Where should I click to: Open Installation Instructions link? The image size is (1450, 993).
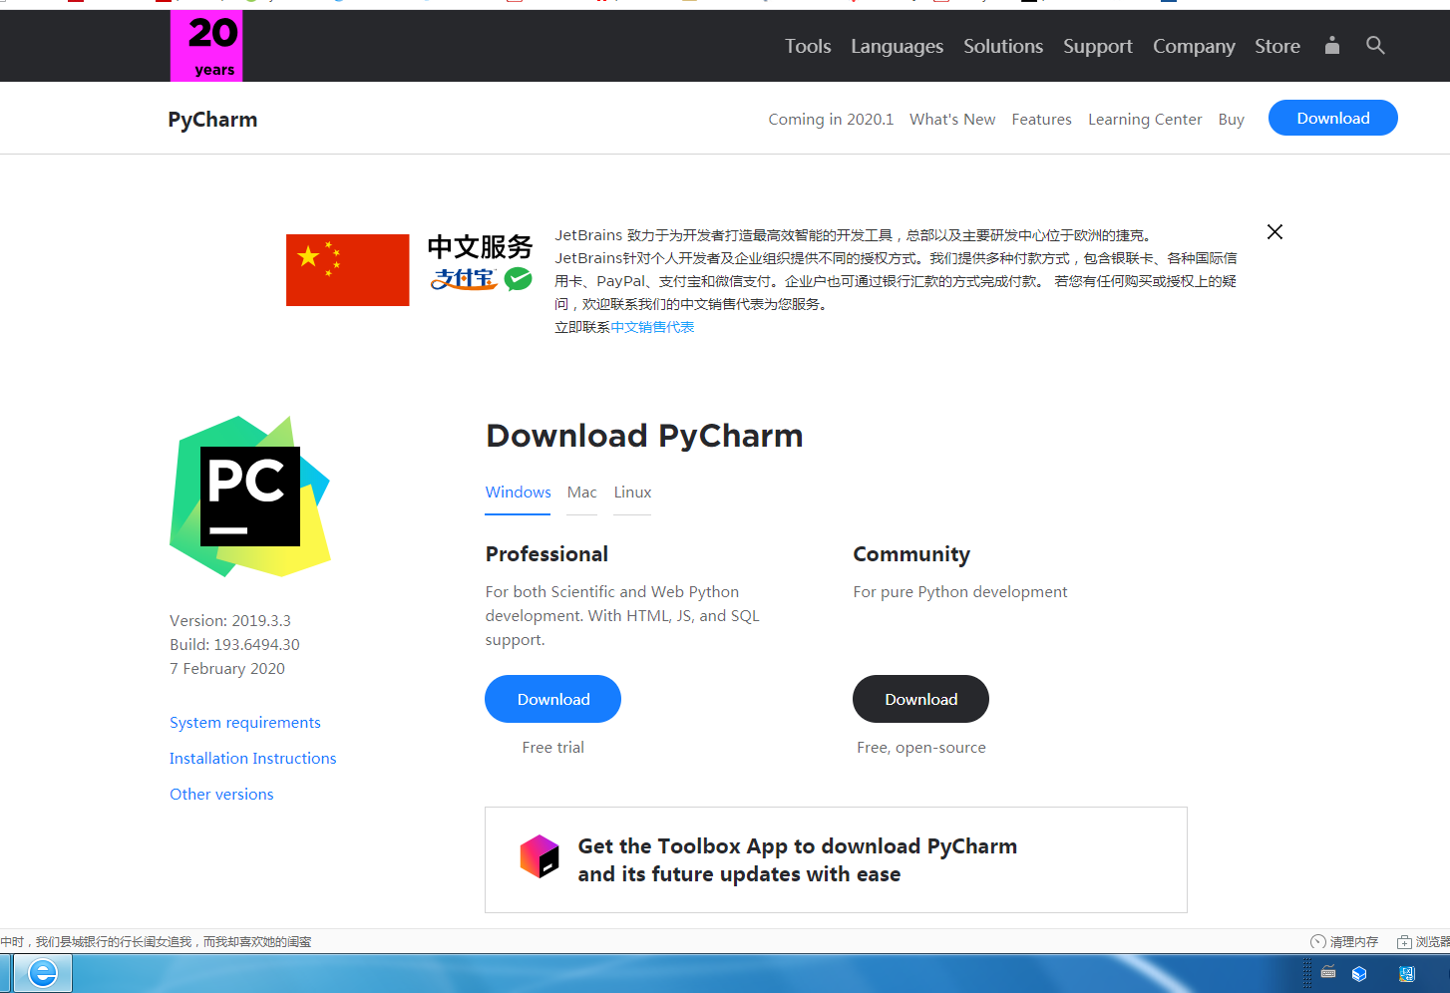(253, 759)
